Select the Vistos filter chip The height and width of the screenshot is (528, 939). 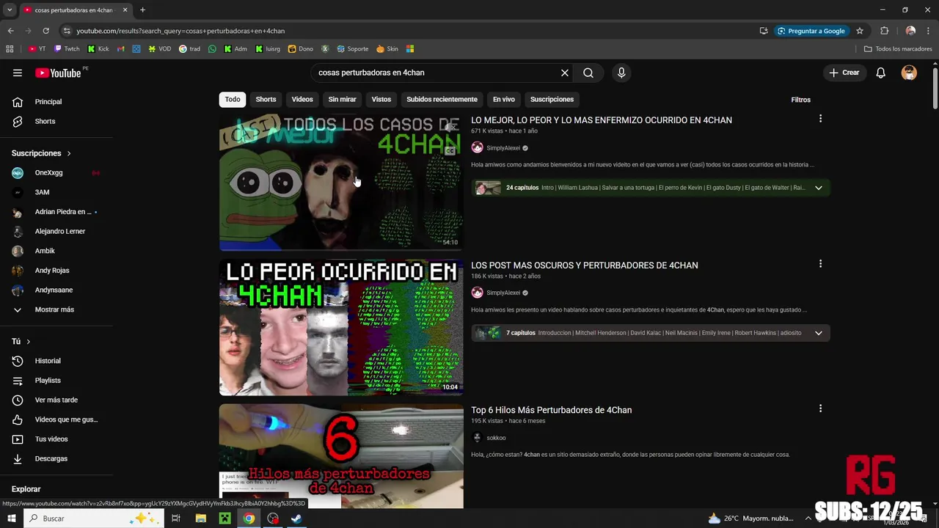(x=381, y=99)
